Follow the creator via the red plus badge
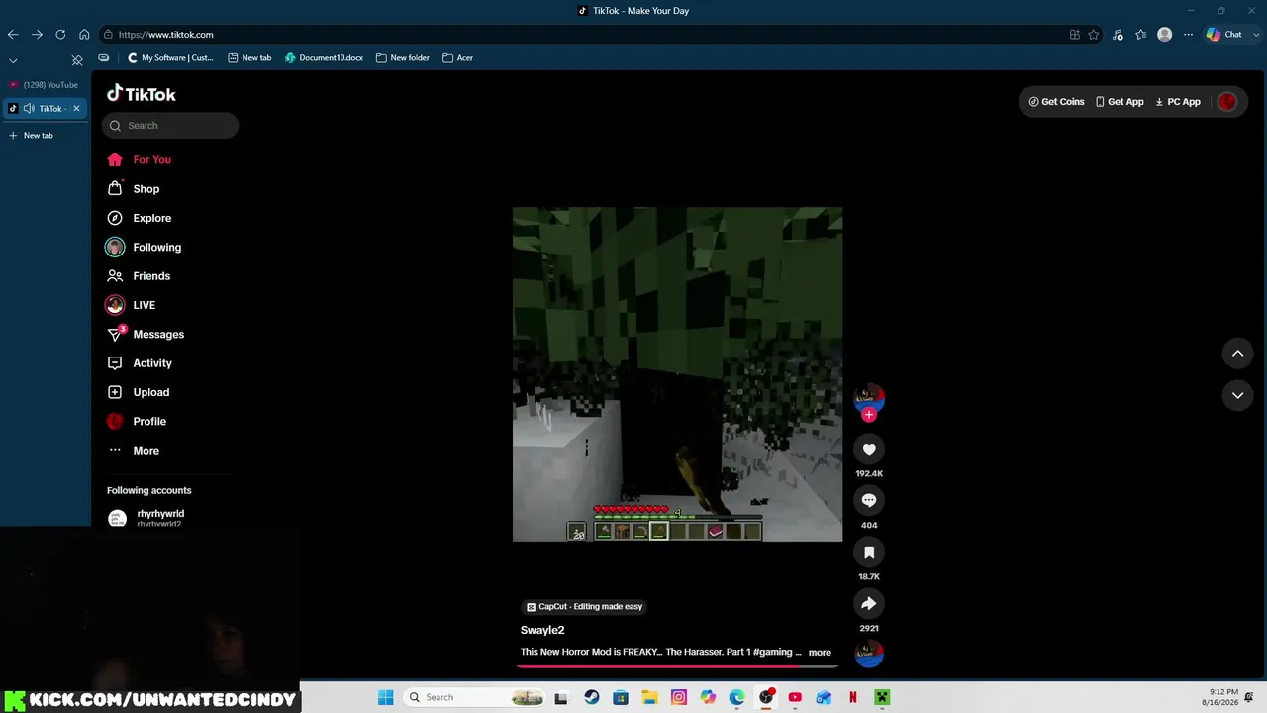Screen dimensions: 1267x713 click(869, 415)
